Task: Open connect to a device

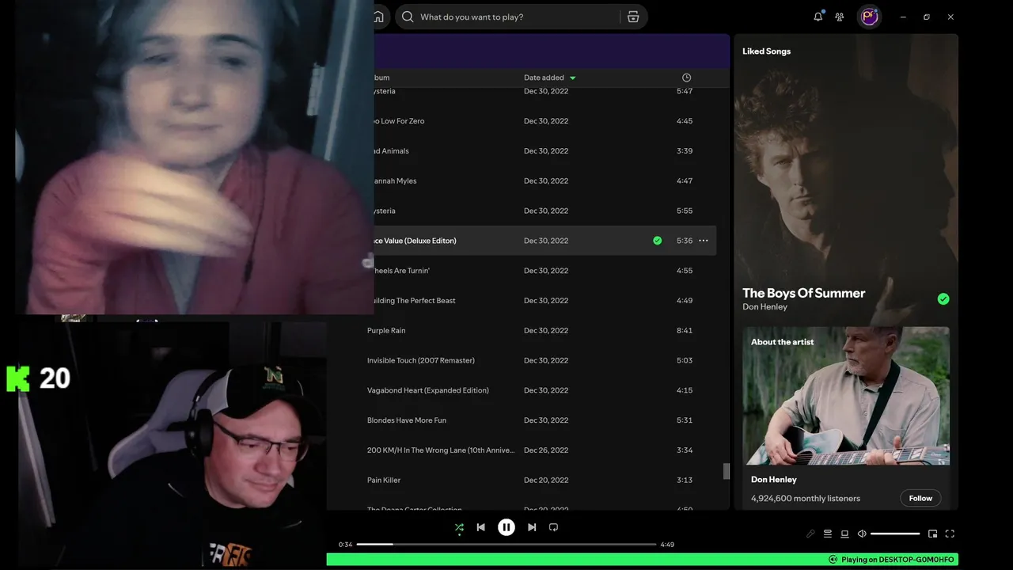Action: point(844,534)
